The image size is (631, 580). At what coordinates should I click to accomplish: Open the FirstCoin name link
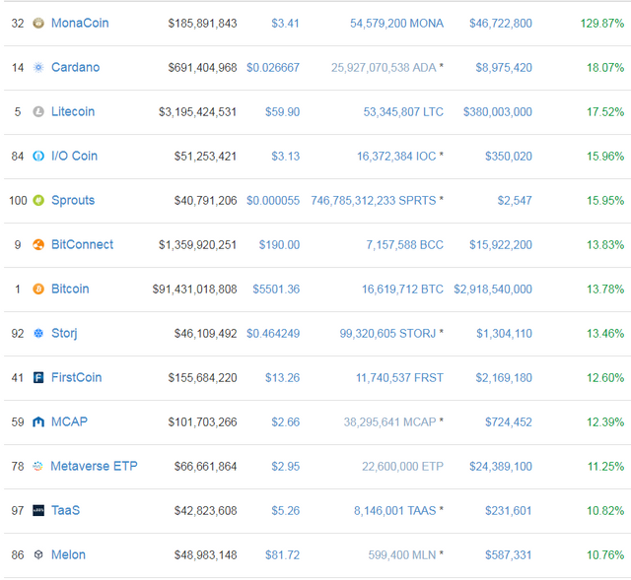pos(77,378)
